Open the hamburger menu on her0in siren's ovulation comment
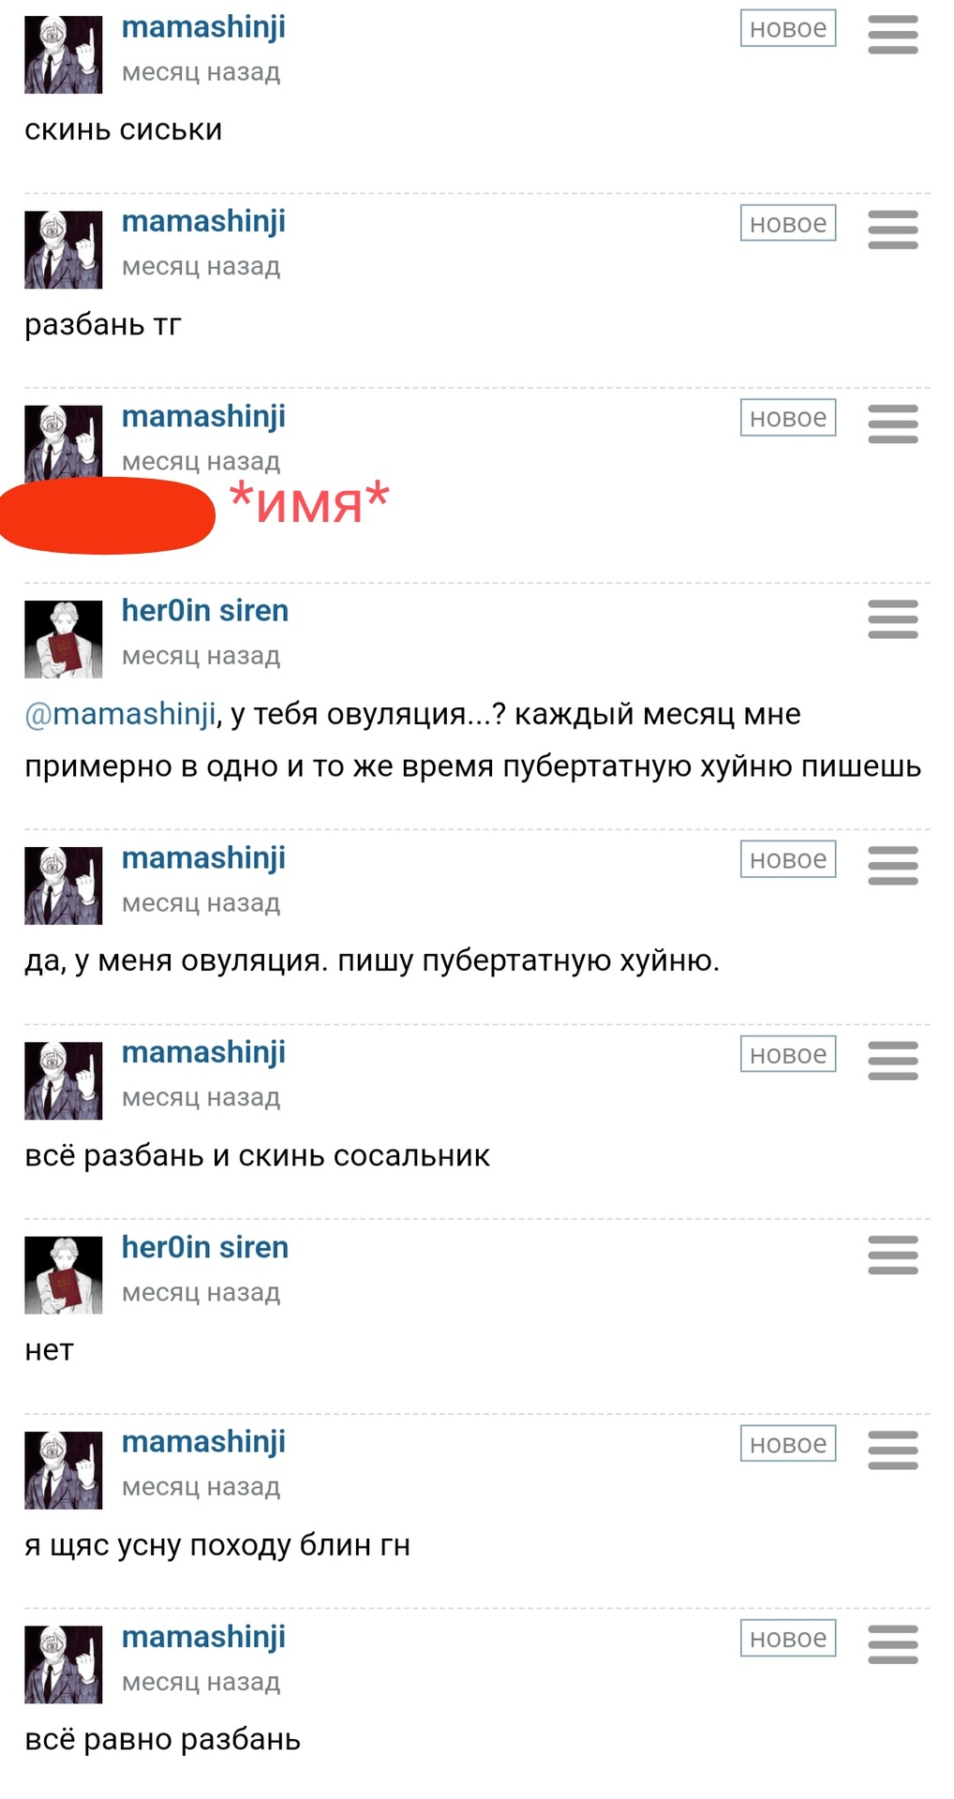954x1799 pixels. tap(892, 618)
